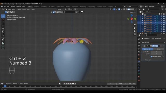Toggle the auto keying record button
The height and width of the screenshot is (93, 166).
(x=60, y=84)
